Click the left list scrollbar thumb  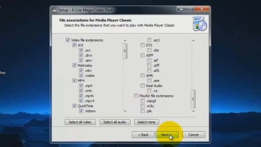(x=125, y=51)
